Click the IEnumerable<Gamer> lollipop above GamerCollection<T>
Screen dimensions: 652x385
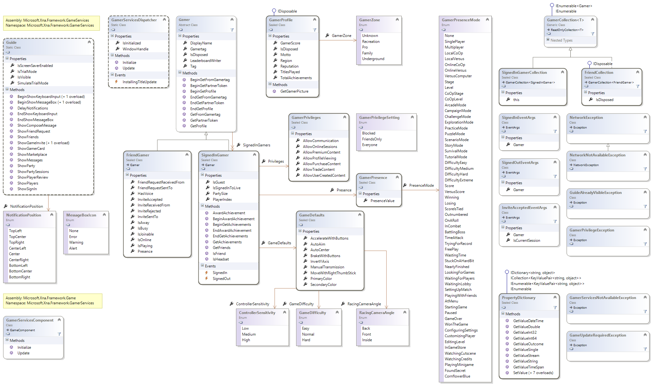pyautogui.click(x=552, y=5)
